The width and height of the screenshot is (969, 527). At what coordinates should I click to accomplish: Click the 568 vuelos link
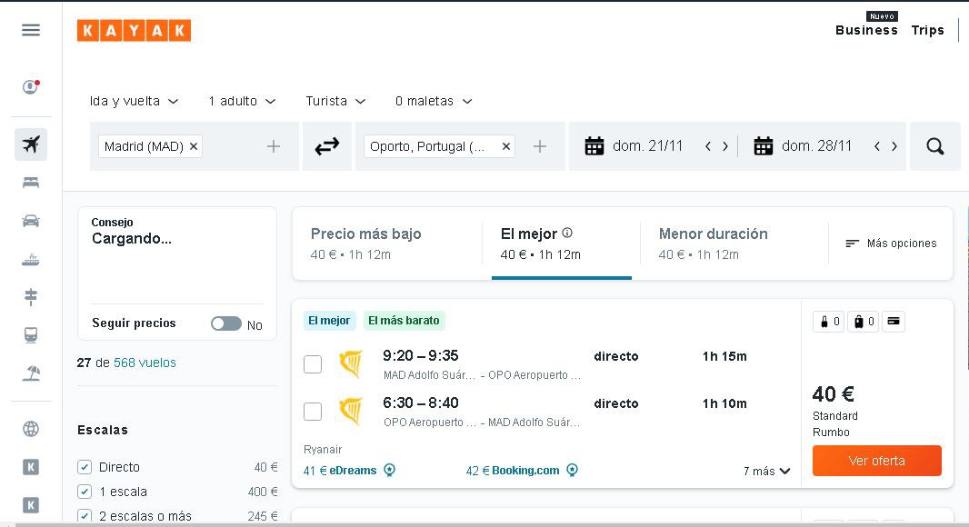145,363
